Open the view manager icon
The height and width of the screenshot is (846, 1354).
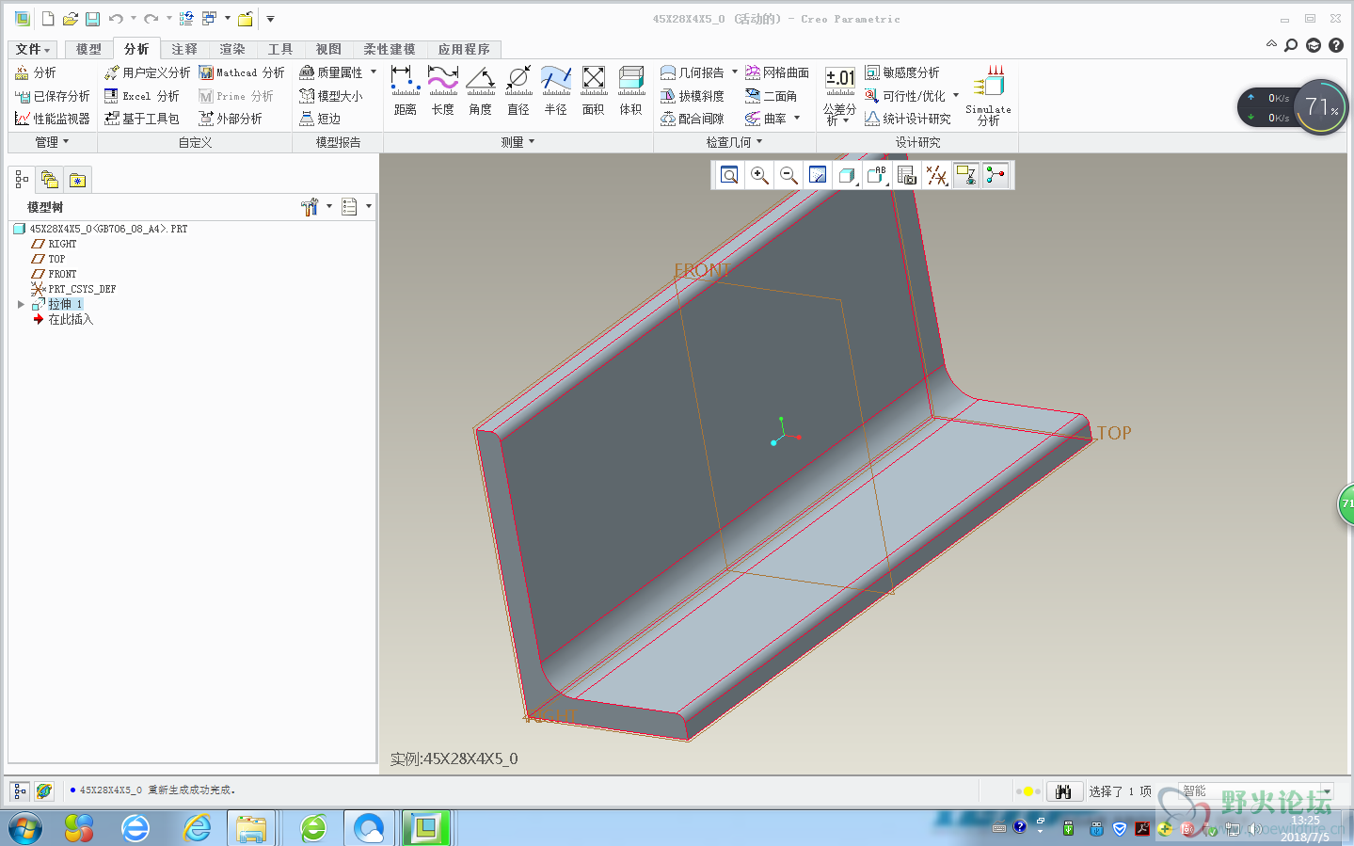pyautogui.click(x=907, y=175)
